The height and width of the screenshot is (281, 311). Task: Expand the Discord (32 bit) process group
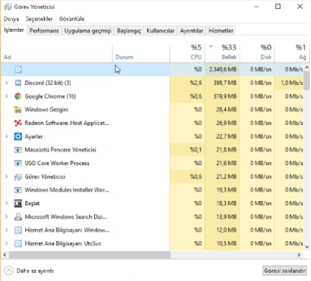tap(6, 83)
